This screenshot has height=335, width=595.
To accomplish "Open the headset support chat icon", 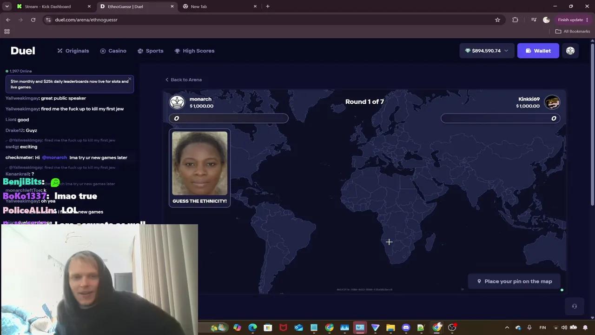I will click(574, 306).
